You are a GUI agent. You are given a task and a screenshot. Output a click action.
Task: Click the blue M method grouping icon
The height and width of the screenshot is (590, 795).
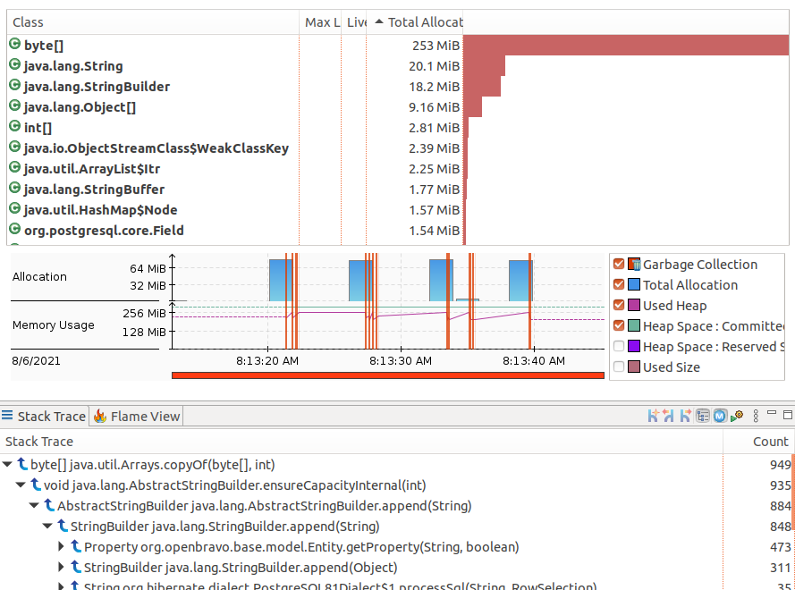720,416
